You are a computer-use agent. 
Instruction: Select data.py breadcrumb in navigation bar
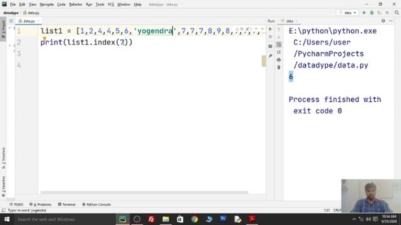(x=31, y=12)
